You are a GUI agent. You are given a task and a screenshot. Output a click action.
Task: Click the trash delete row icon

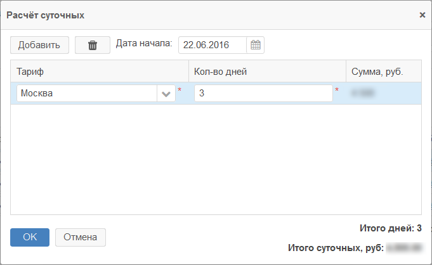(x=93, y=45)
